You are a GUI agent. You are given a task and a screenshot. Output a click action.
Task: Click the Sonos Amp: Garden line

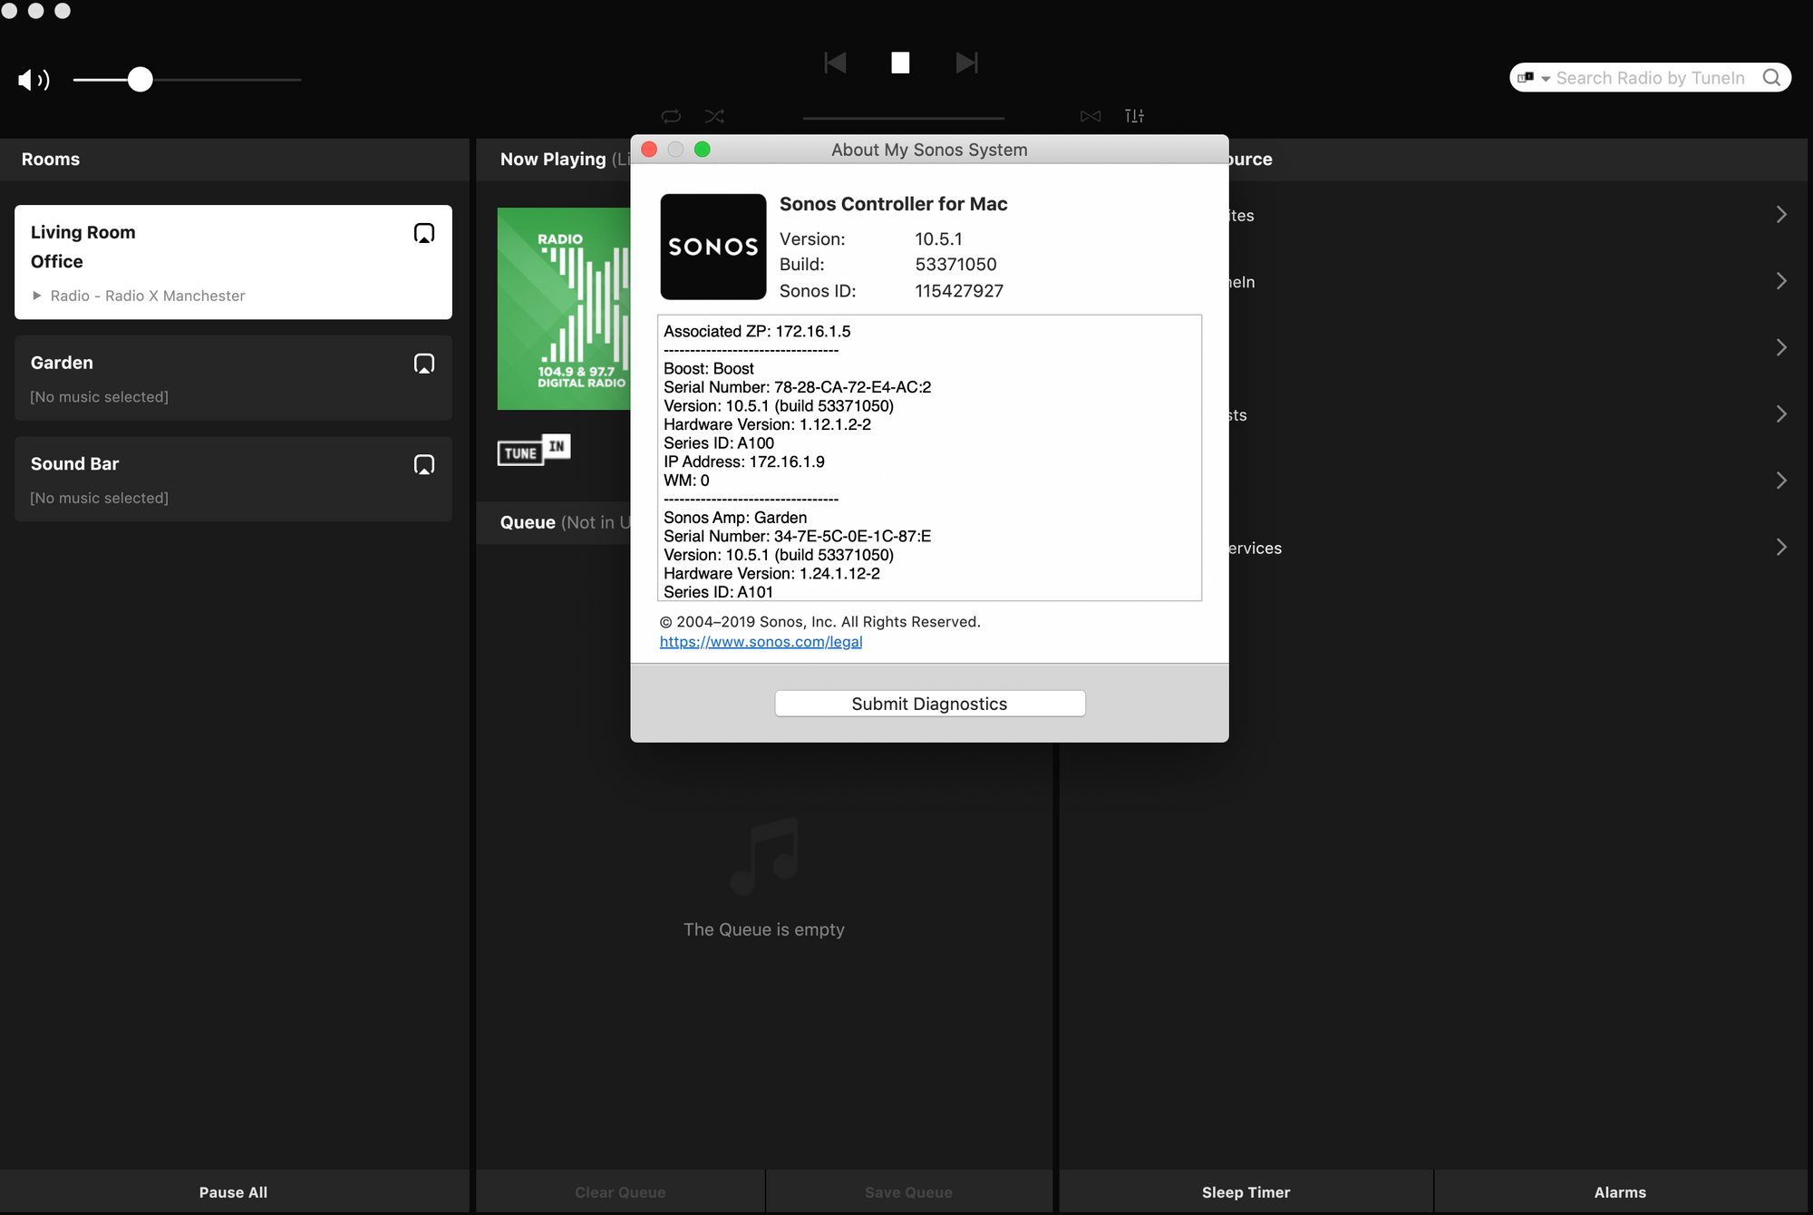pos(734,518)
